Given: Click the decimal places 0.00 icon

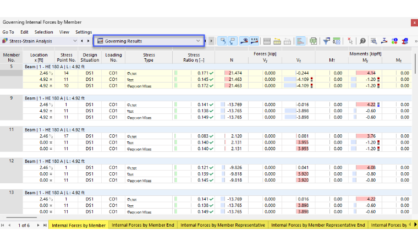Looking at the screenshot, I should click(x=337, y=41).
